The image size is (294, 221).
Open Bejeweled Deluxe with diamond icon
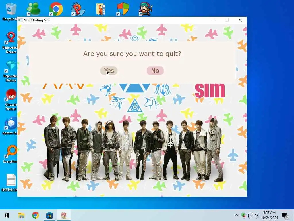pos(10,71)
